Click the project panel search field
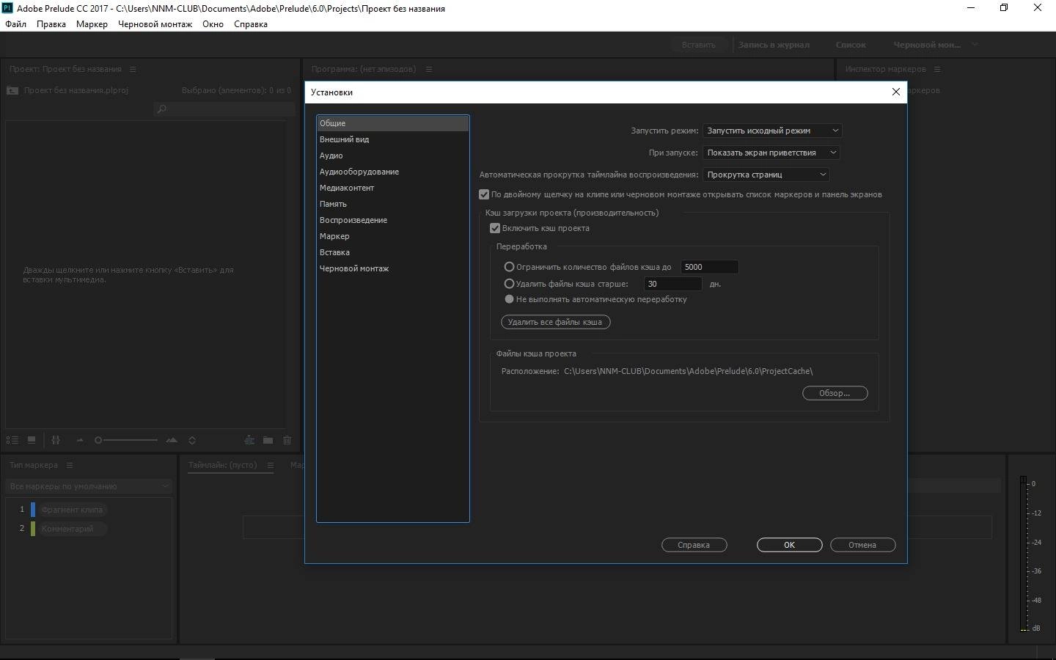The image size is (1056, 660). 224,109
